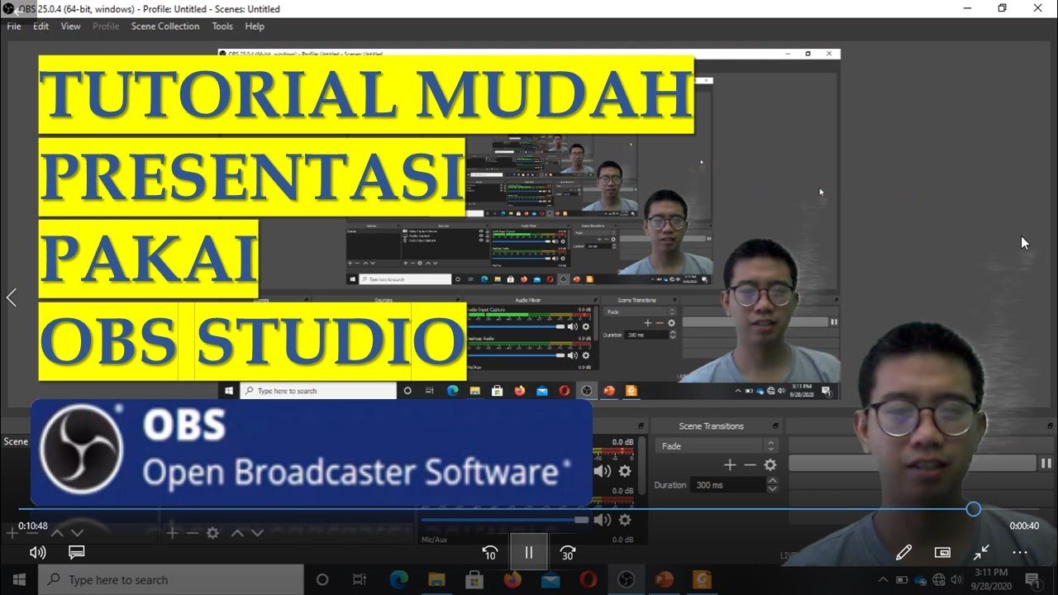Open the Edit menu
This screenshot has height=595, width=1058.
point(41,26)
